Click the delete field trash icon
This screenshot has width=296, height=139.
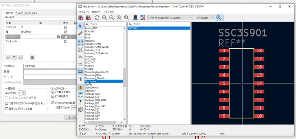[x=33, y=57]
